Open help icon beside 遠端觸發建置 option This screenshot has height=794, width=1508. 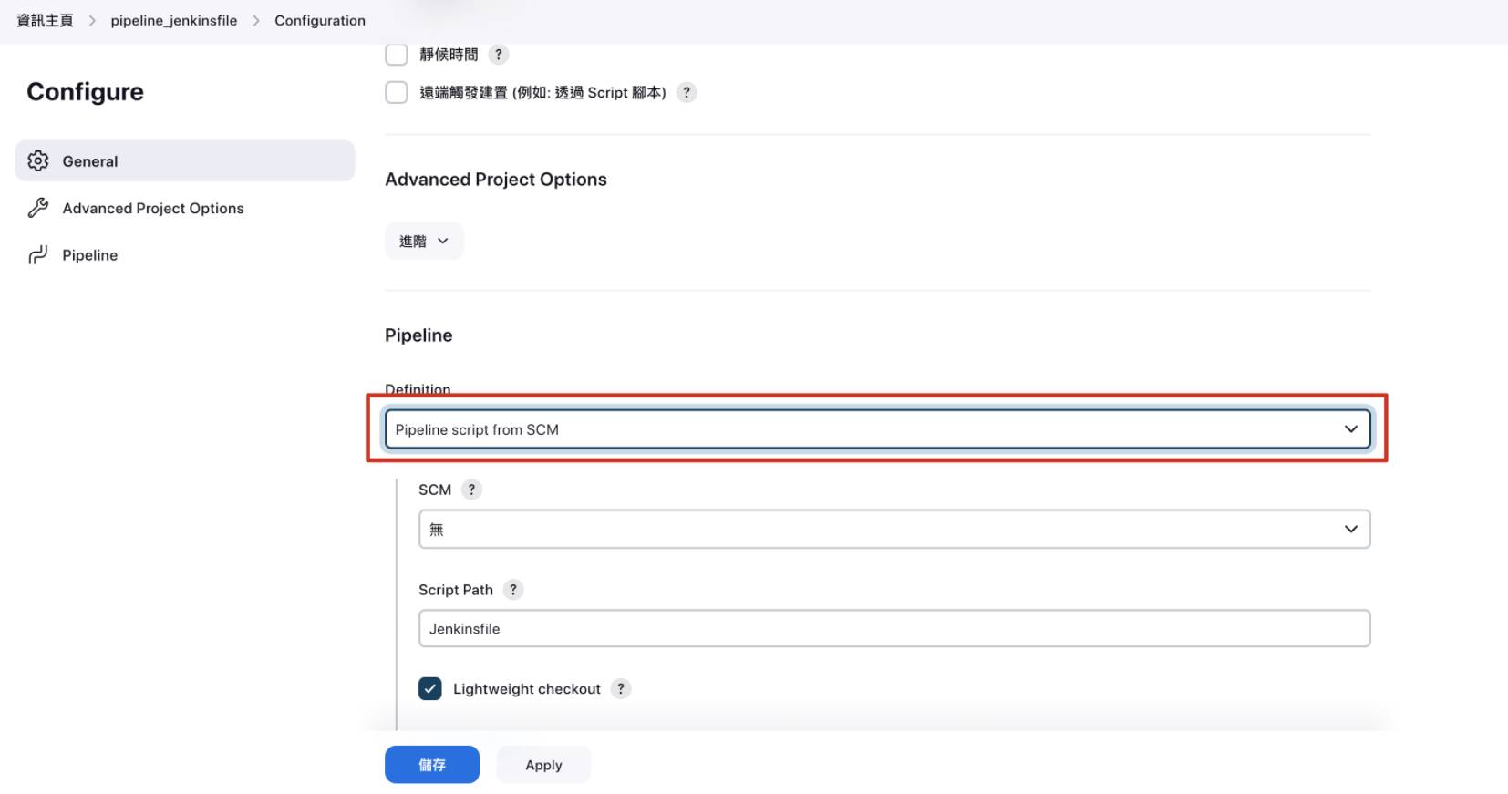687,93
